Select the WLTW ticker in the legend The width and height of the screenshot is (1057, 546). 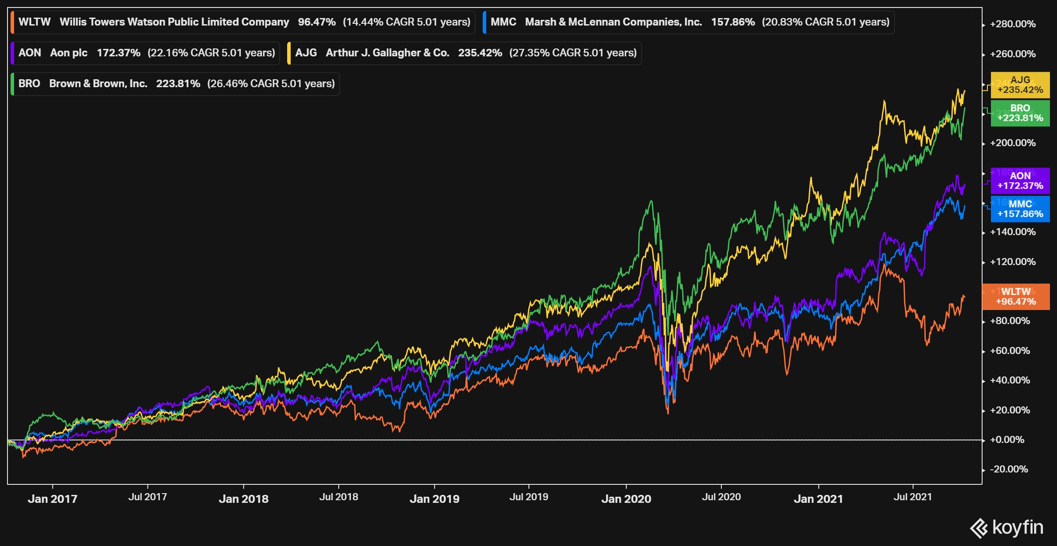pos(34,22)
